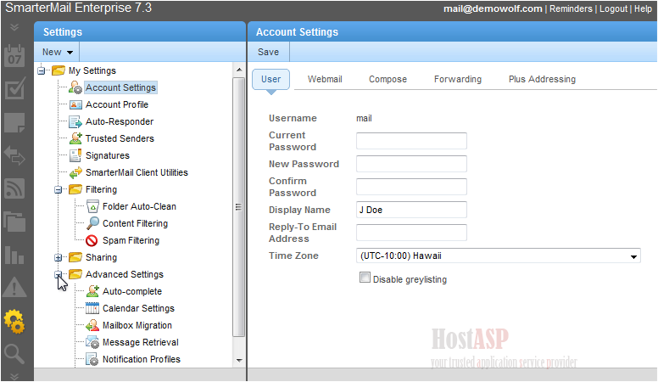Click the settings tree scrollbar down arrow
658x382 pixels.
pos(239,360)
